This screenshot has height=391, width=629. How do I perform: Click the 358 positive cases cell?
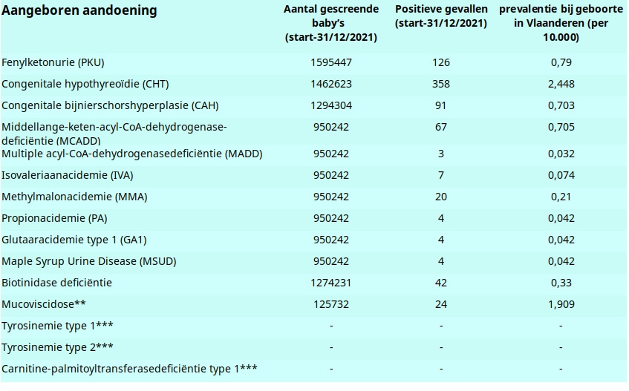point(441,84)
